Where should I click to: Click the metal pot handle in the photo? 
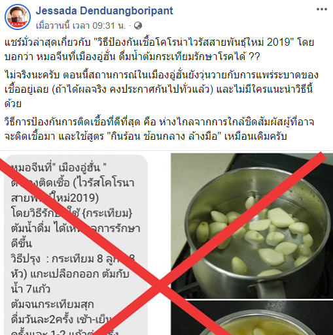click(x=270, y=289)
